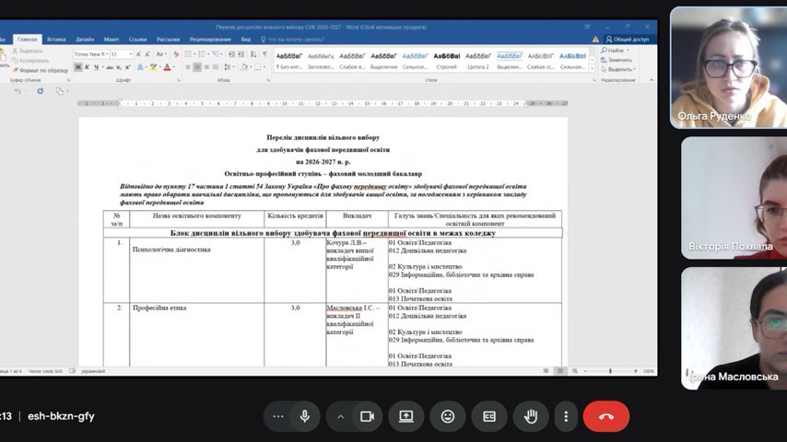Raise hand in the meeting

pyautogui.click(x=531, y=416)
